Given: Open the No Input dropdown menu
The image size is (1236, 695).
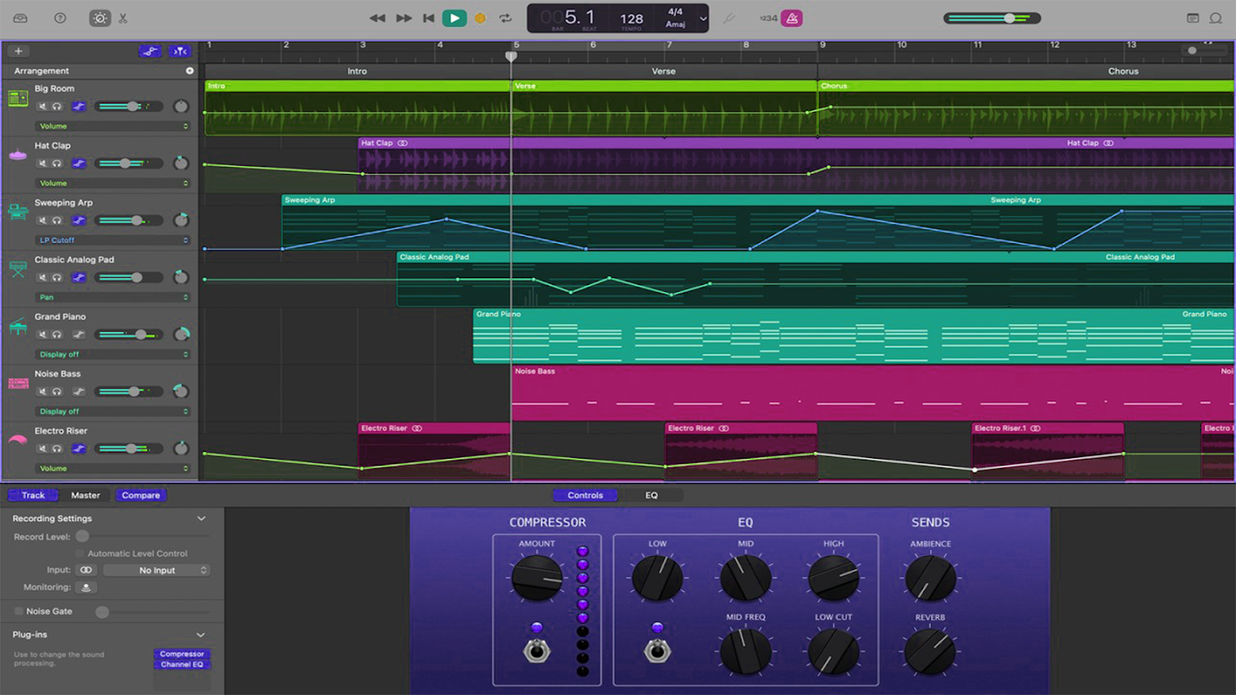Looking at the screenshot, I should click(x=156, y=571).
